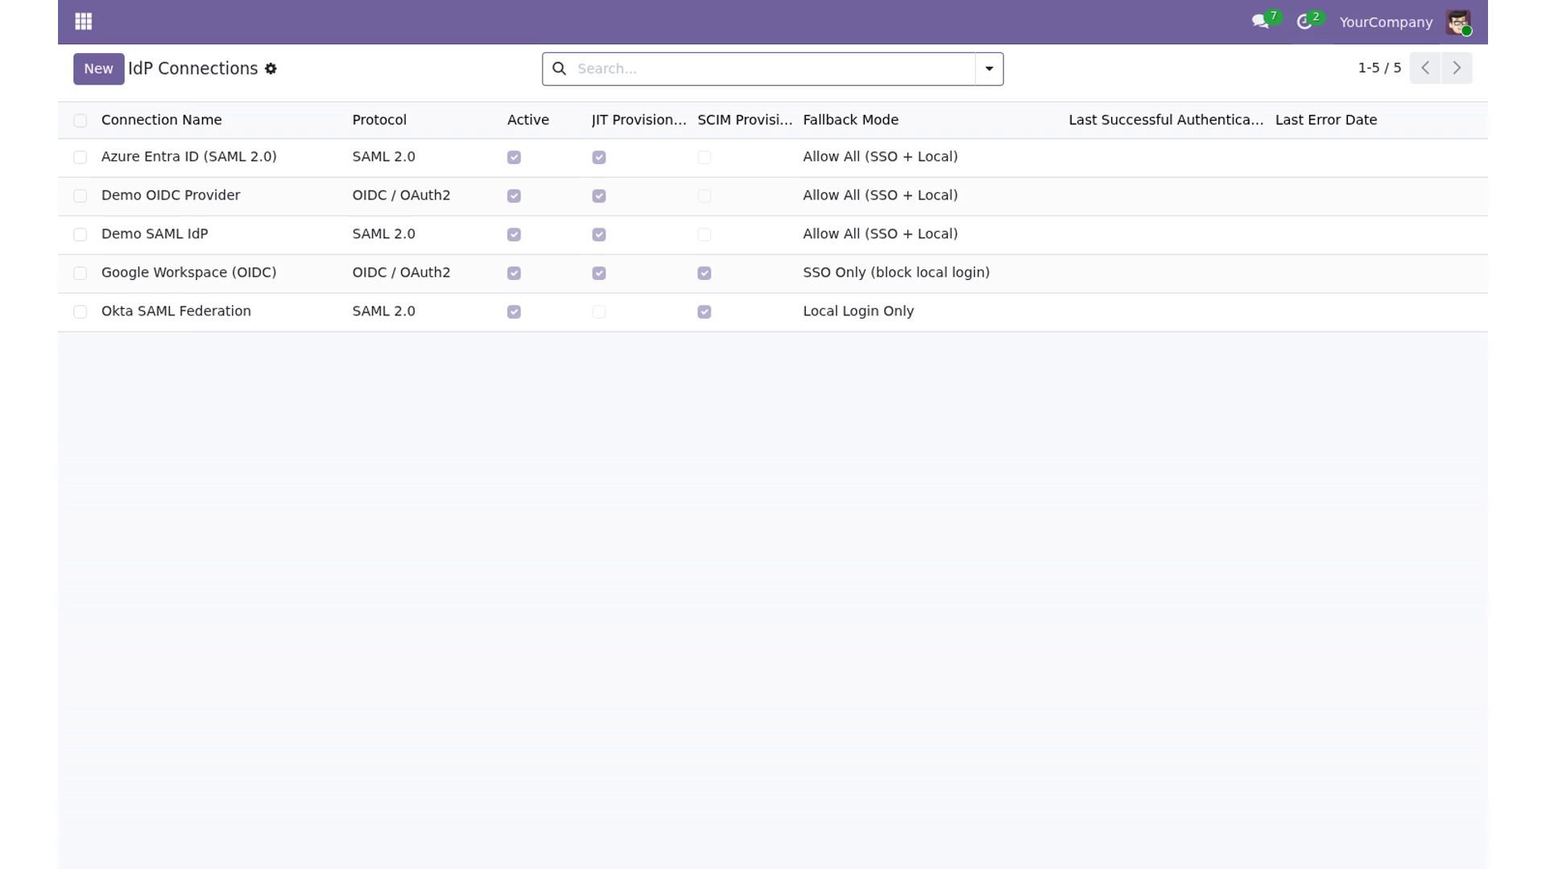This screenshot has height=869, width=1546.
Task: Toggle SCIM Provisioning for Demo SAML IdP
Action: [x=704, y=235]
